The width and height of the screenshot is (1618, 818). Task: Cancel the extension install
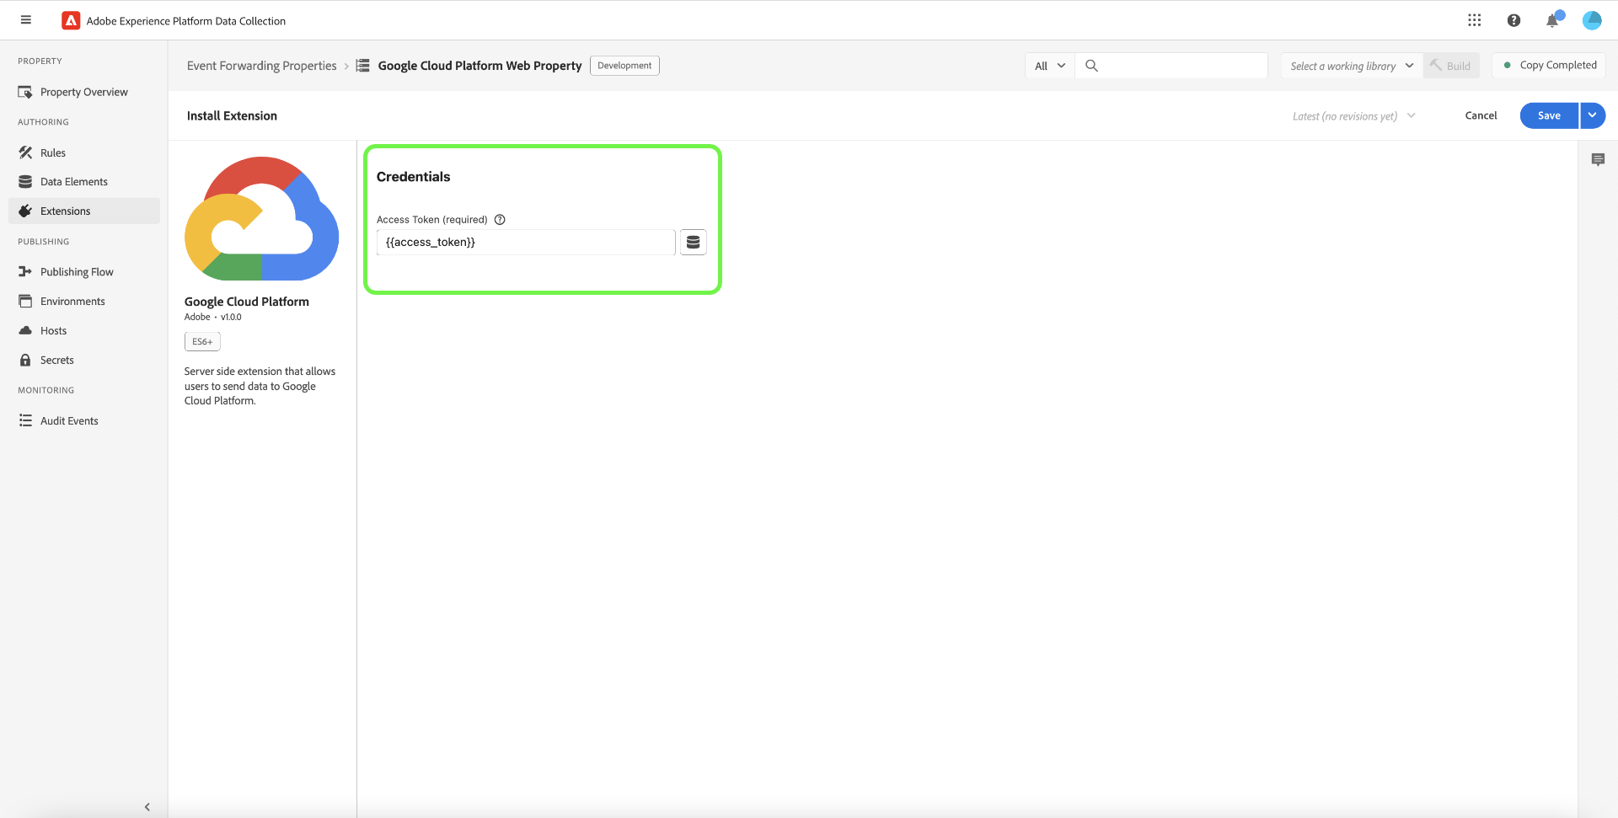coord(1481,115)
